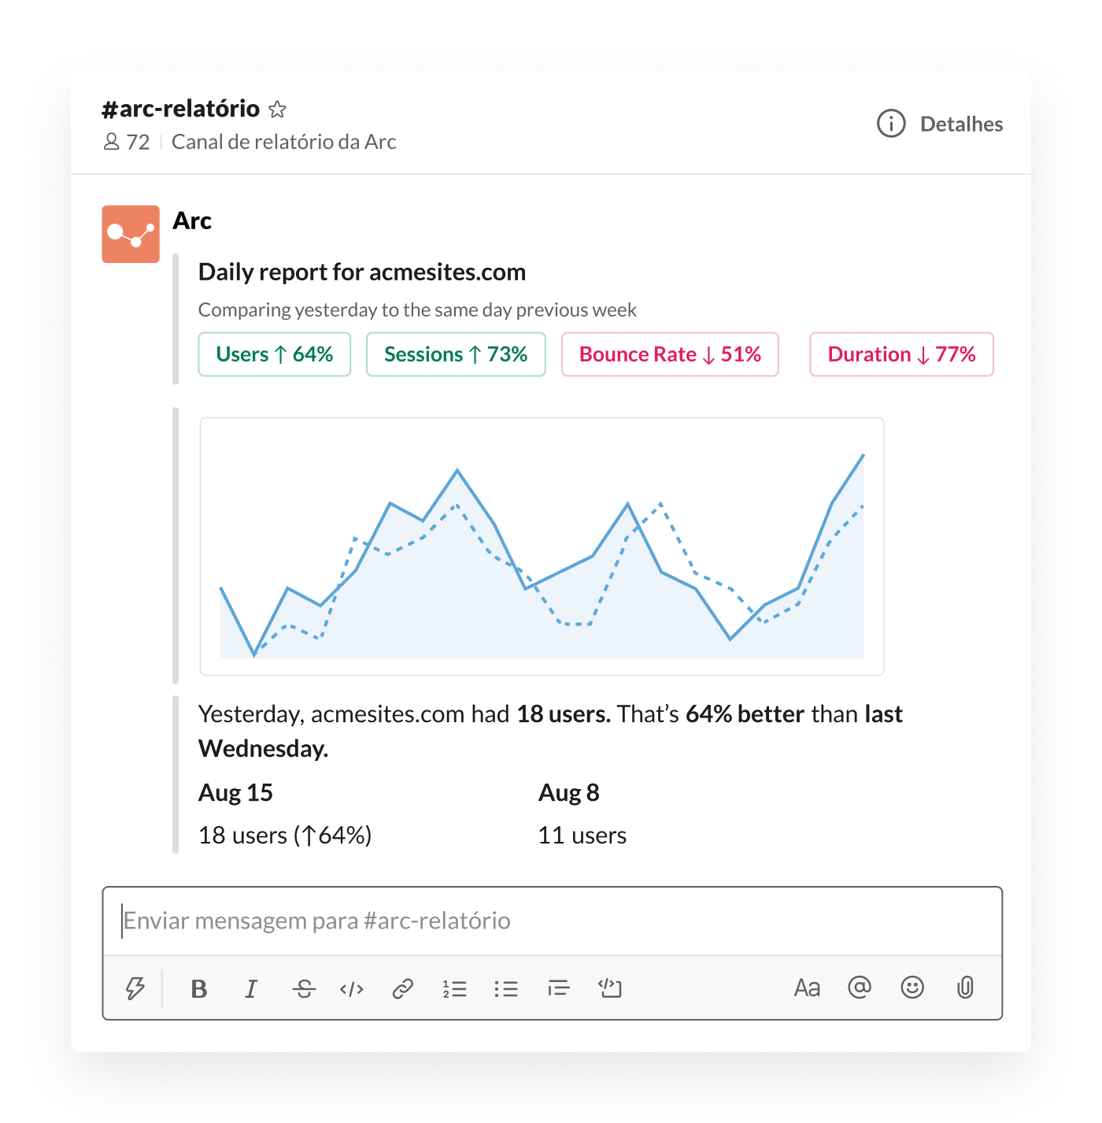Image resolution: width=1102 pixels, height=1123 pixels.
Task: Click the Duration ↓ 77% badge
Action: (901, 354)
